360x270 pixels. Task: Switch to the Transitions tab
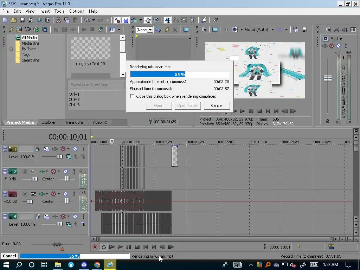(74, 122)
